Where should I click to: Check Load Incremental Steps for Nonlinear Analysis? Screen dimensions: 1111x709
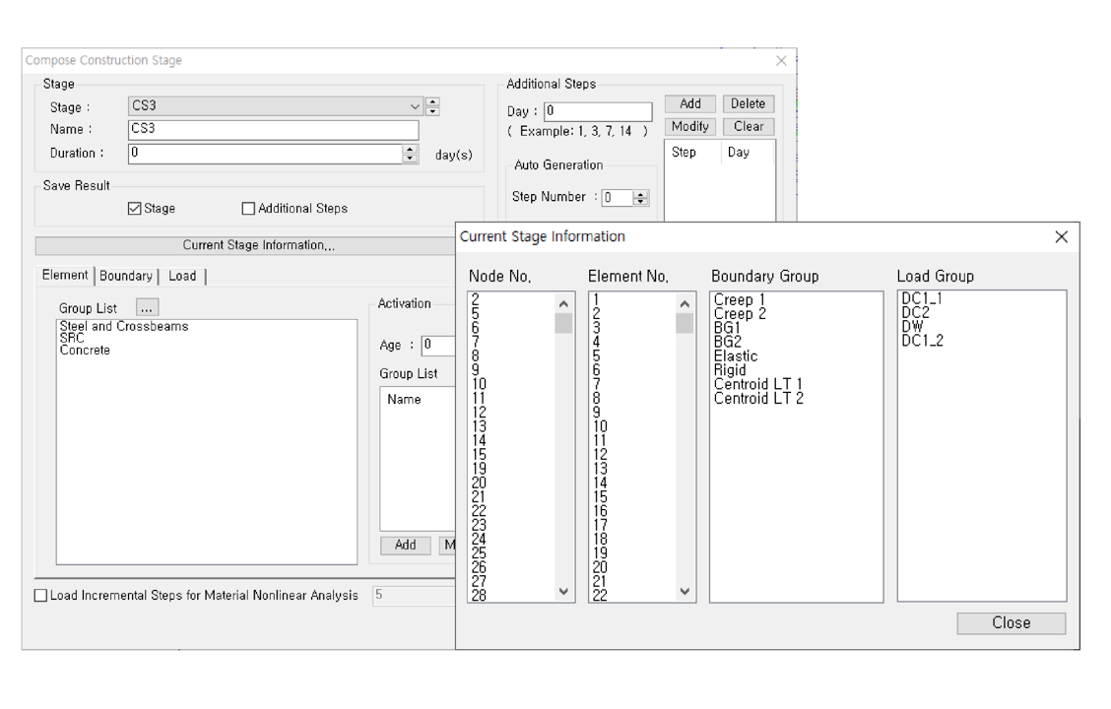click(40, 596)
